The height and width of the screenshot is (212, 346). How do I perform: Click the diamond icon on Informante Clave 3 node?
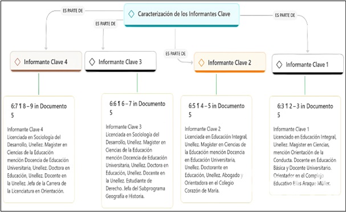click(x=92, y=62)
